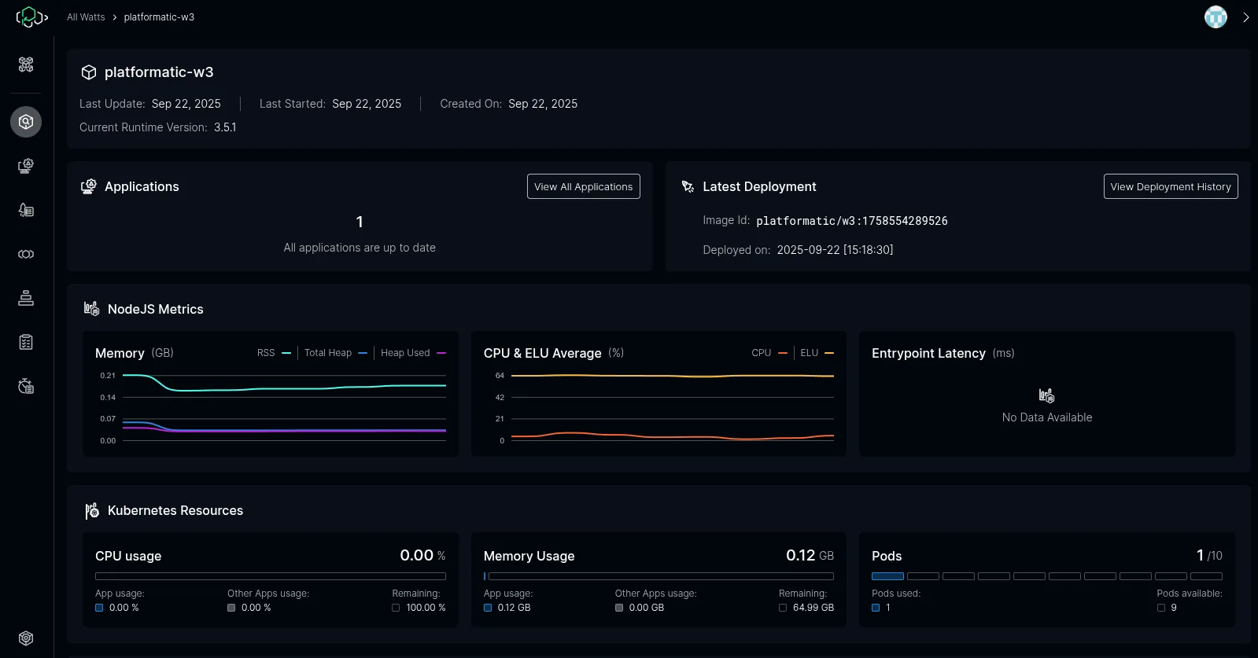Click View All Applications button
1258x658 pixels.
(583, 186)
